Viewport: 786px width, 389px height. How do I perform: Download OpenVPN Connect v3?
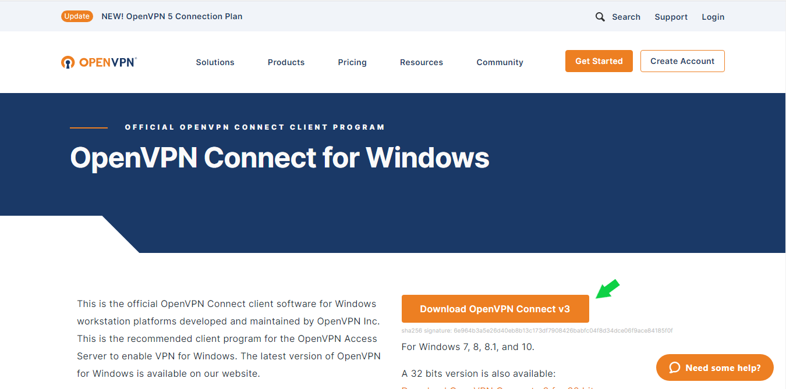tap(495, 309)
